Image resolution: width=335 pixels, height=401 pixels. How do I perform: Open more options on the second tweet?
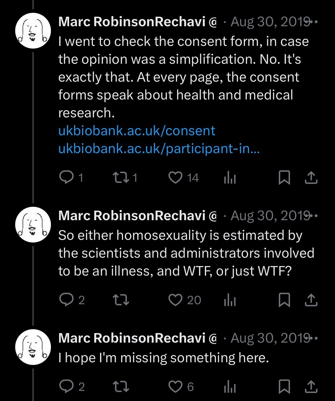tap(314, 216)
